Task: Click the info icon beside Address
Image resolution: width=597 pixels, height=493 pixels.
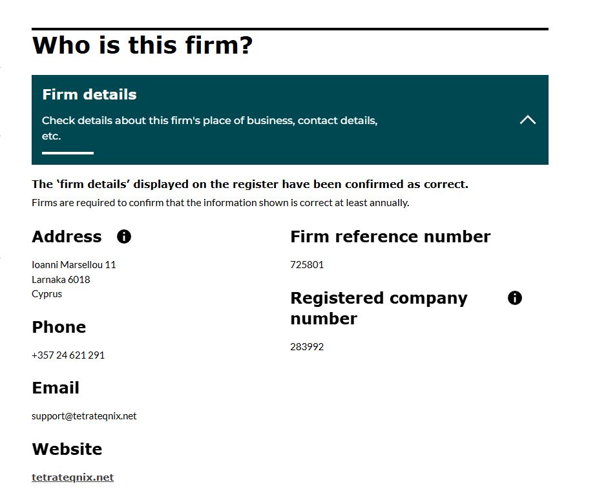Action: click(124, 236)
